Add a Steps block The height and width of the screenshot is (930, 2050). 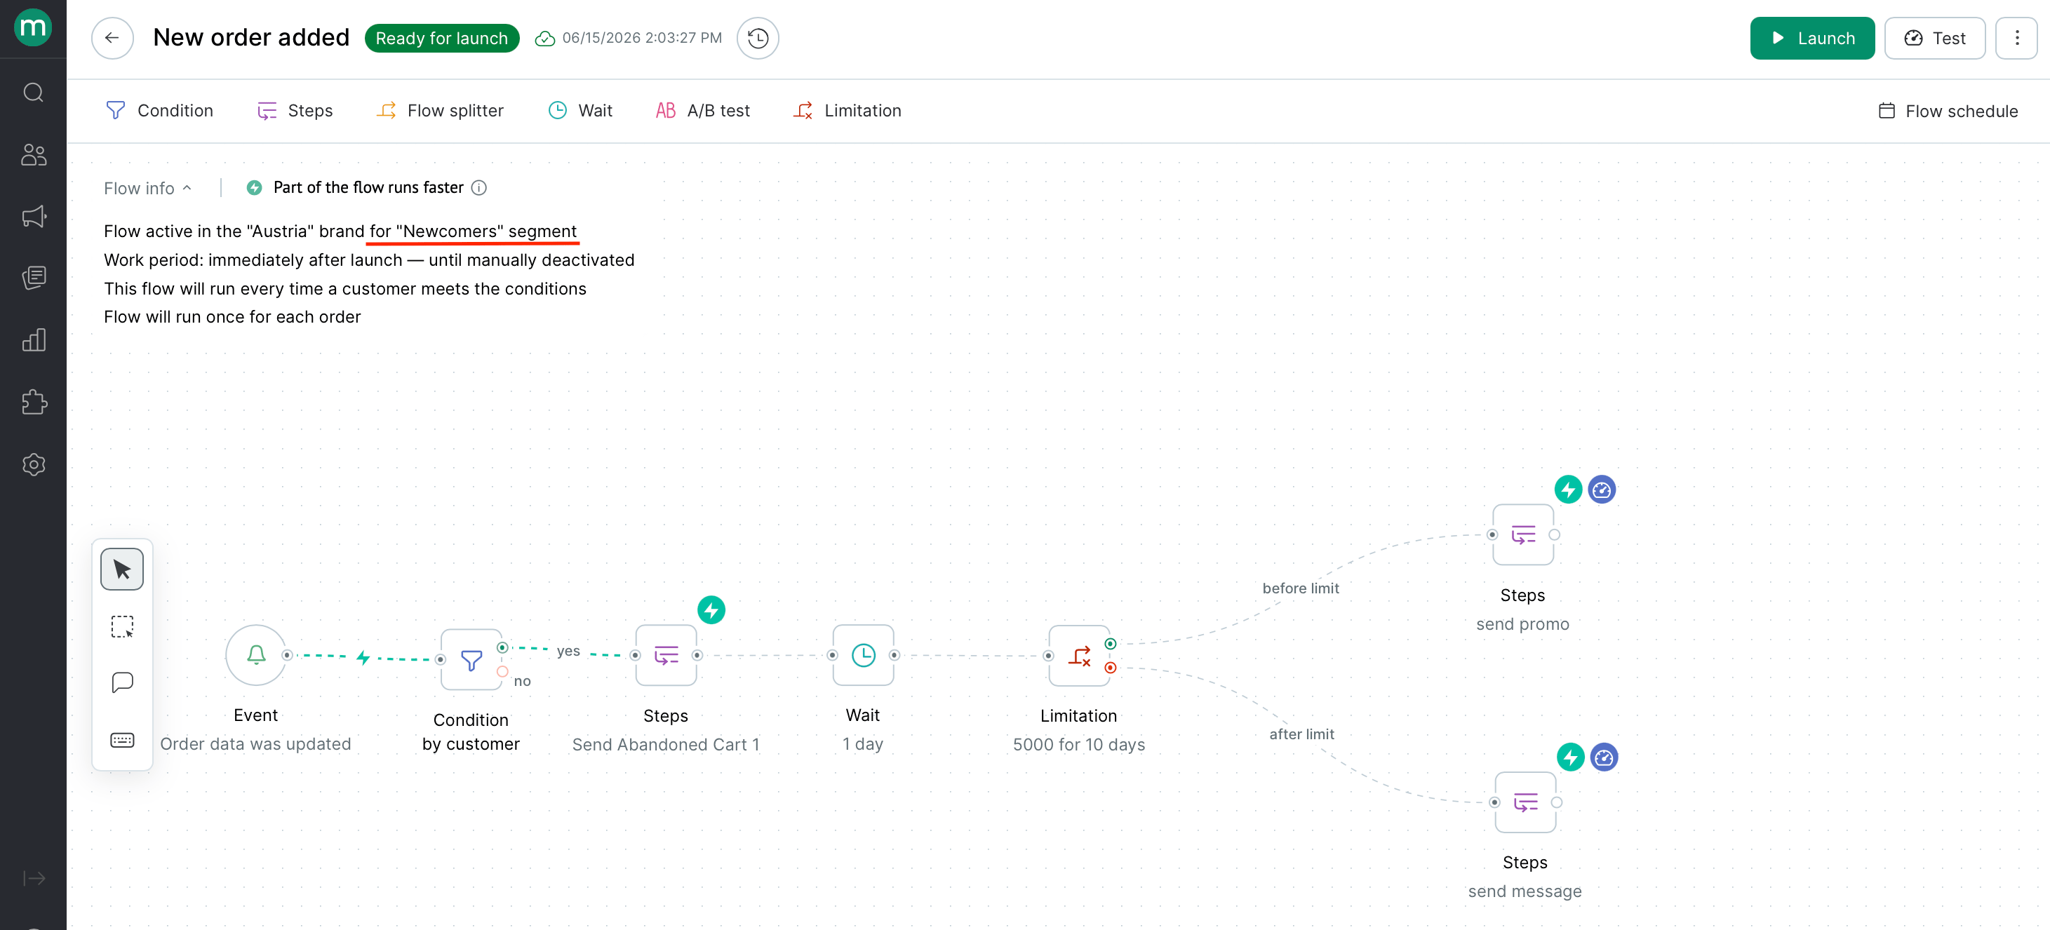tap(294, 111)
